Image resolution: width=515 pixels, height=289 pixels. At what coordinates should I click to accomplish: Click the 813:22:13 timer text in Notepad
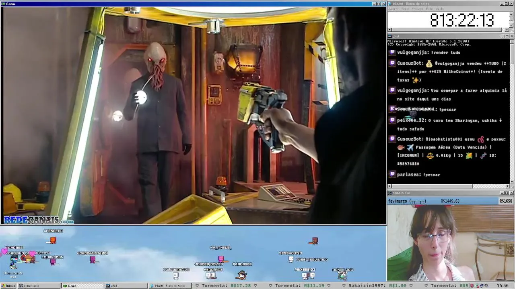pos(461,20)
